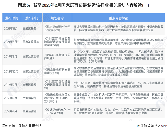The height and width of the screenshot is (131, 167).
Task: Click the 《综合运输服务"十四五"发展规划》 plan name
Action: 57,28
